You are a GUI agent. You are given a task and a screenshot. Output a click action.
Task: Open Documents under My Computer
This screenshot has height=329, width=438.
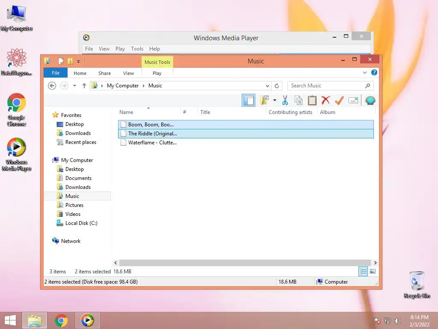coord(78,178)
